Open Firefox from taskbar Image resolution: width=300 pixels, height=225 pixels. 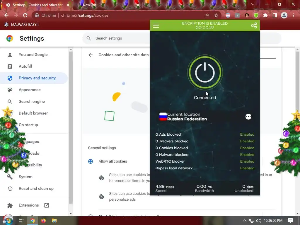[x=43, y=221]
